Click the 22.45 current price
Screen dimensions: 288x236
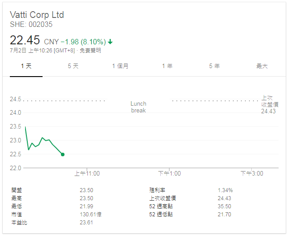tap(25, 40)
